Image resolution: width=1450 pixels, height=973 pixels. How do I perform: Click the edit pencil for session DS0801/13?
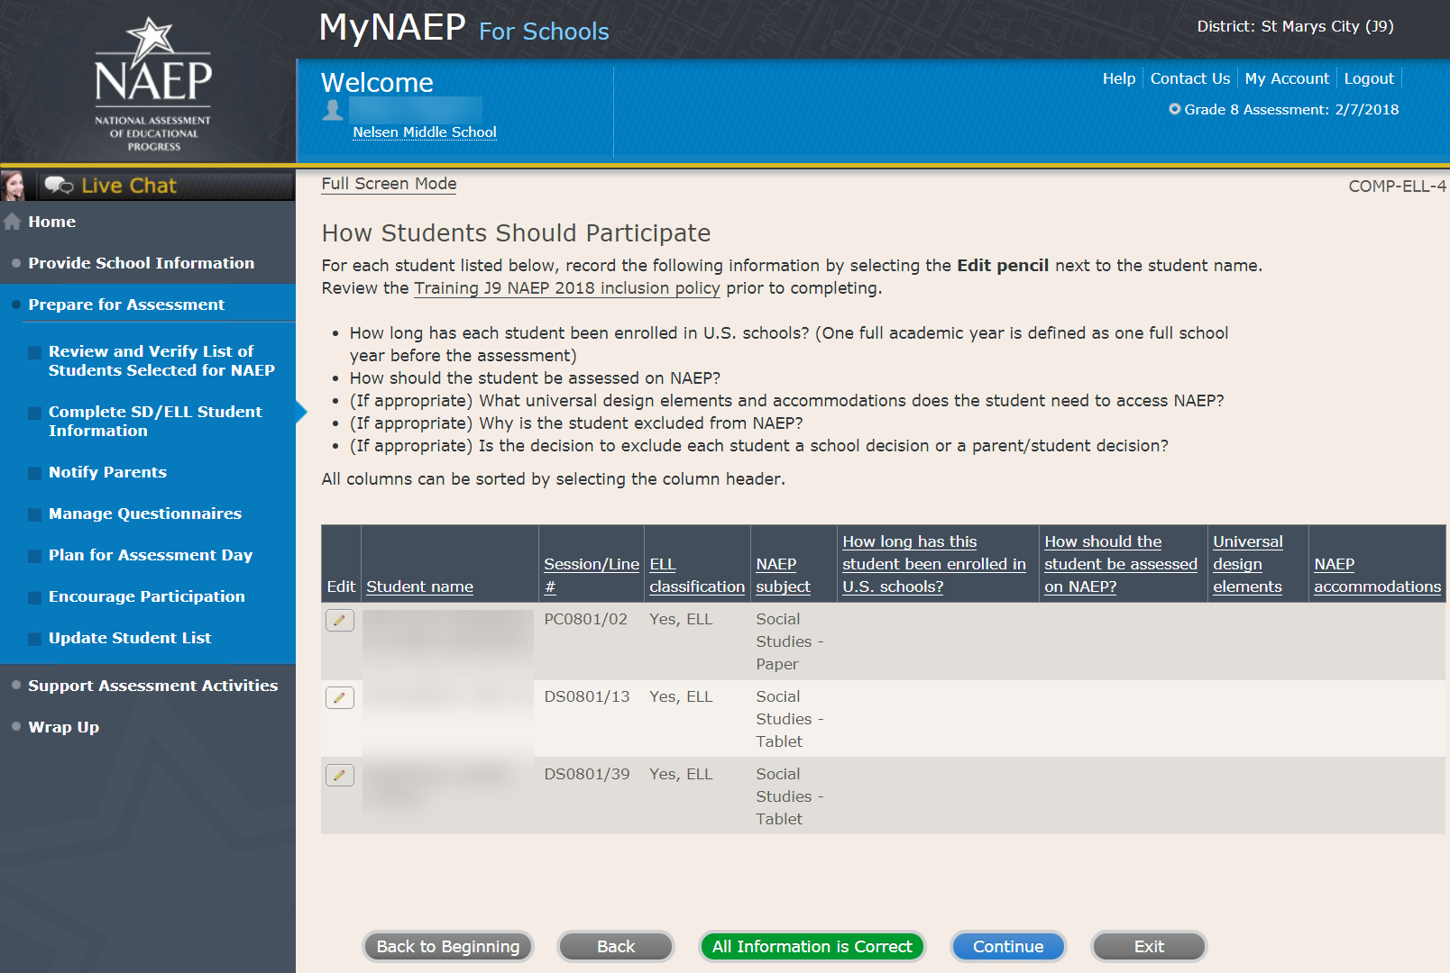(x=340, y=697)
